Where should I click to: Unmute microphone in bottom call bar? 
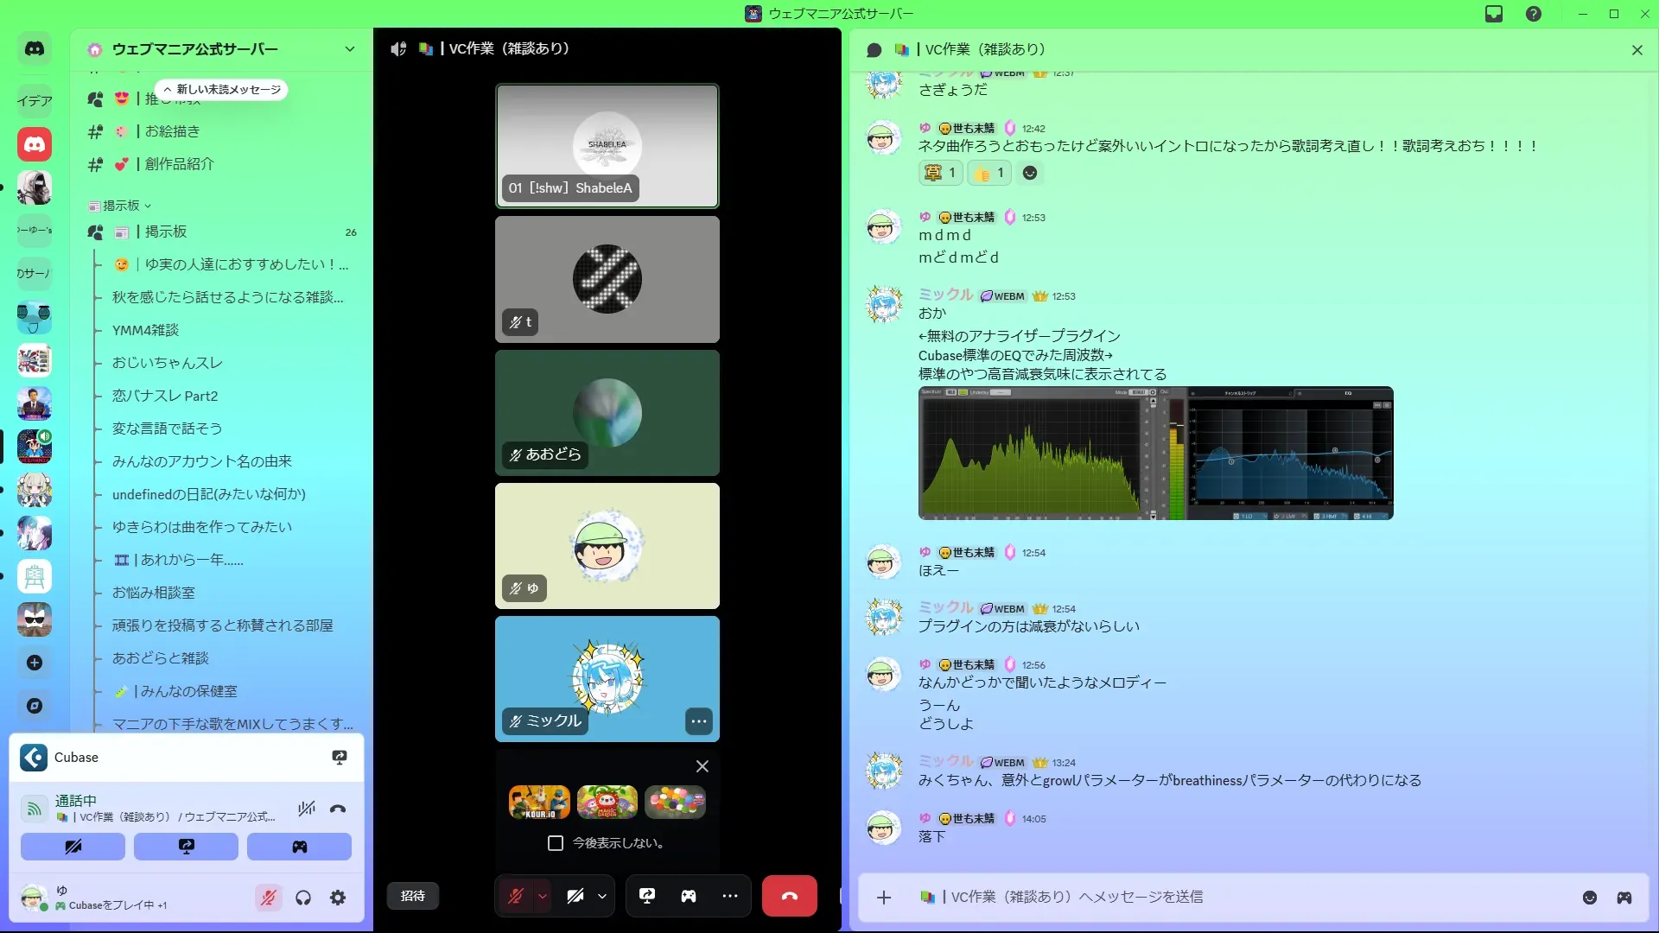coord(516,896)
